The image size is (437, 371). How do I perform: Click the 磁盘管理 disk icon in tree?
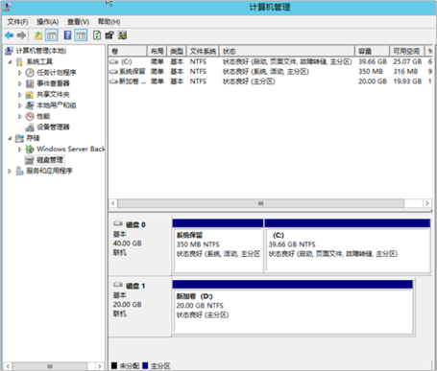pyautogui.click(x=30, y=160)
